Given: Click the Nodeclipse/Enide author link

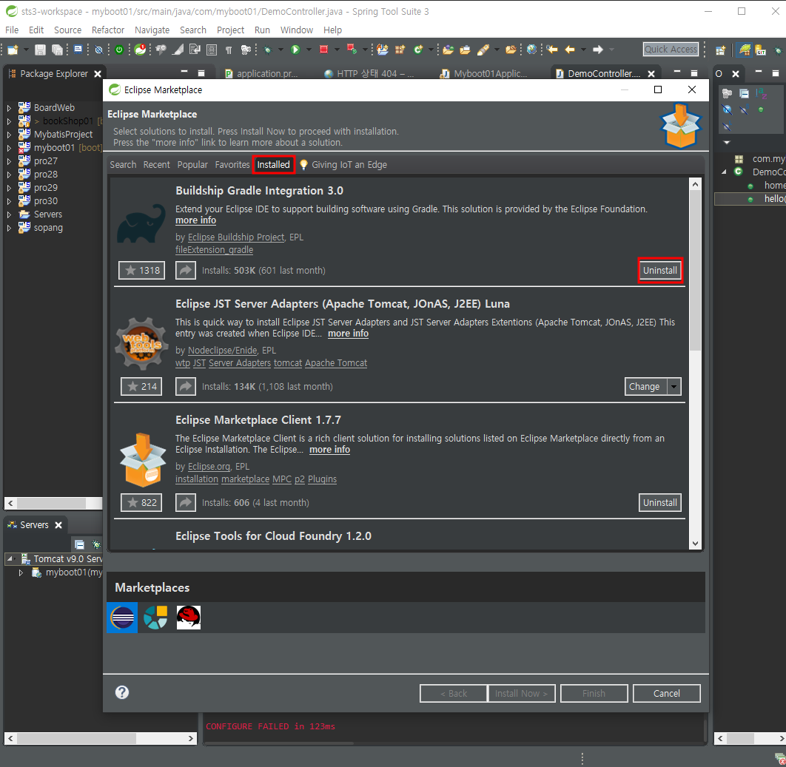Looking at the screenshot, I should pos(222,351).
